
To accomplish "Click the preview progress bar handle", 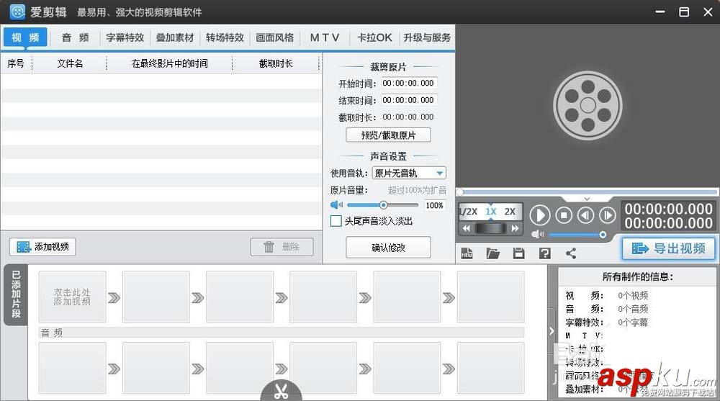I will 460,192.
